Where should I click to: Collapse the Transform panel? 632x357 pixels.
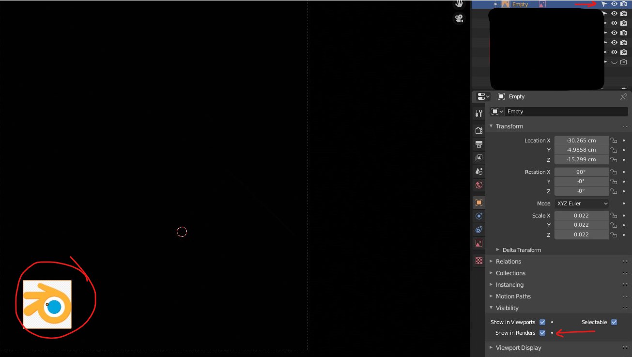tap(491, 126)
